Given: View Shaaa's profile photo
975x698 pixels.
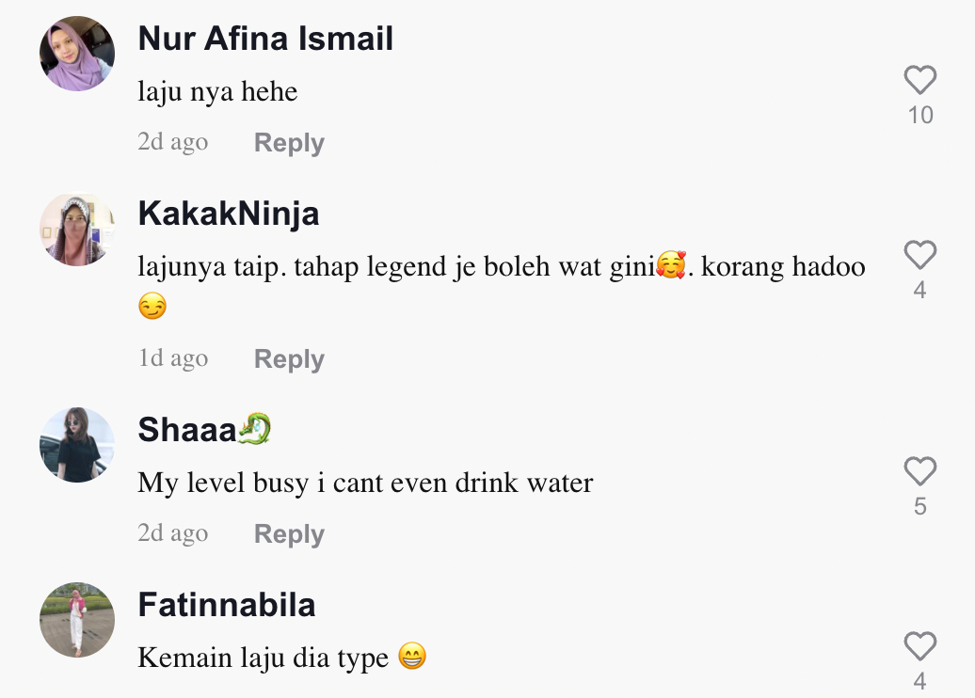Looking at the screenshot, I should click(77, 445).
